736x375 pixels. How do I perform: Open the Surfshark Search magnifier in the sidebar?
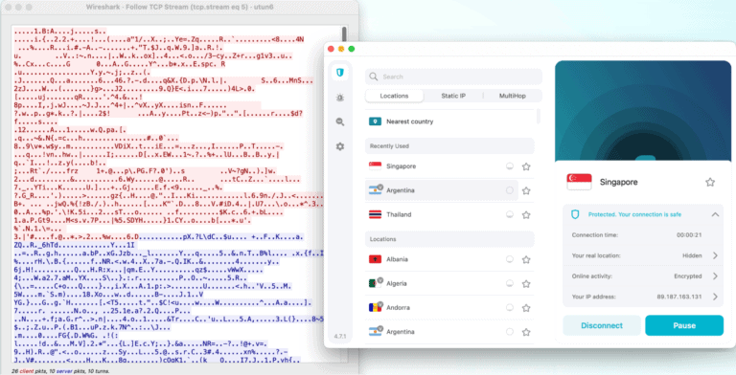click(x=340, y=121)
